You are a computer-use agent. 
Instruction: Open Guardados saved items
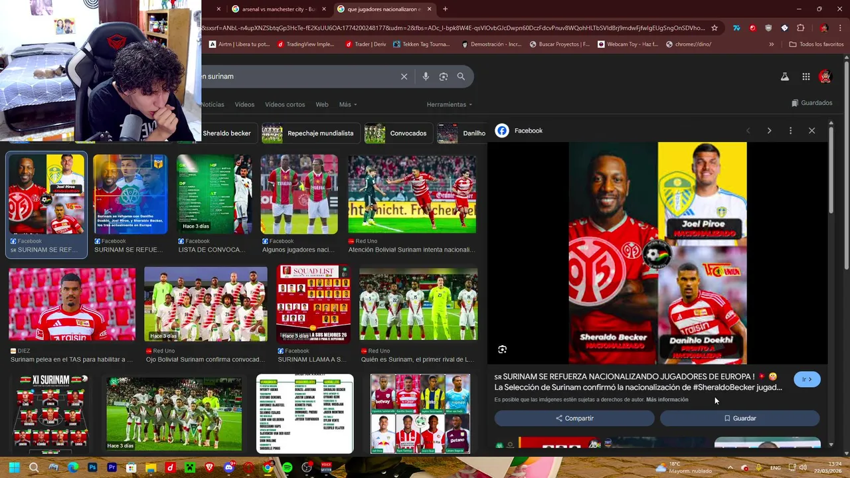(x=812, y=103)
